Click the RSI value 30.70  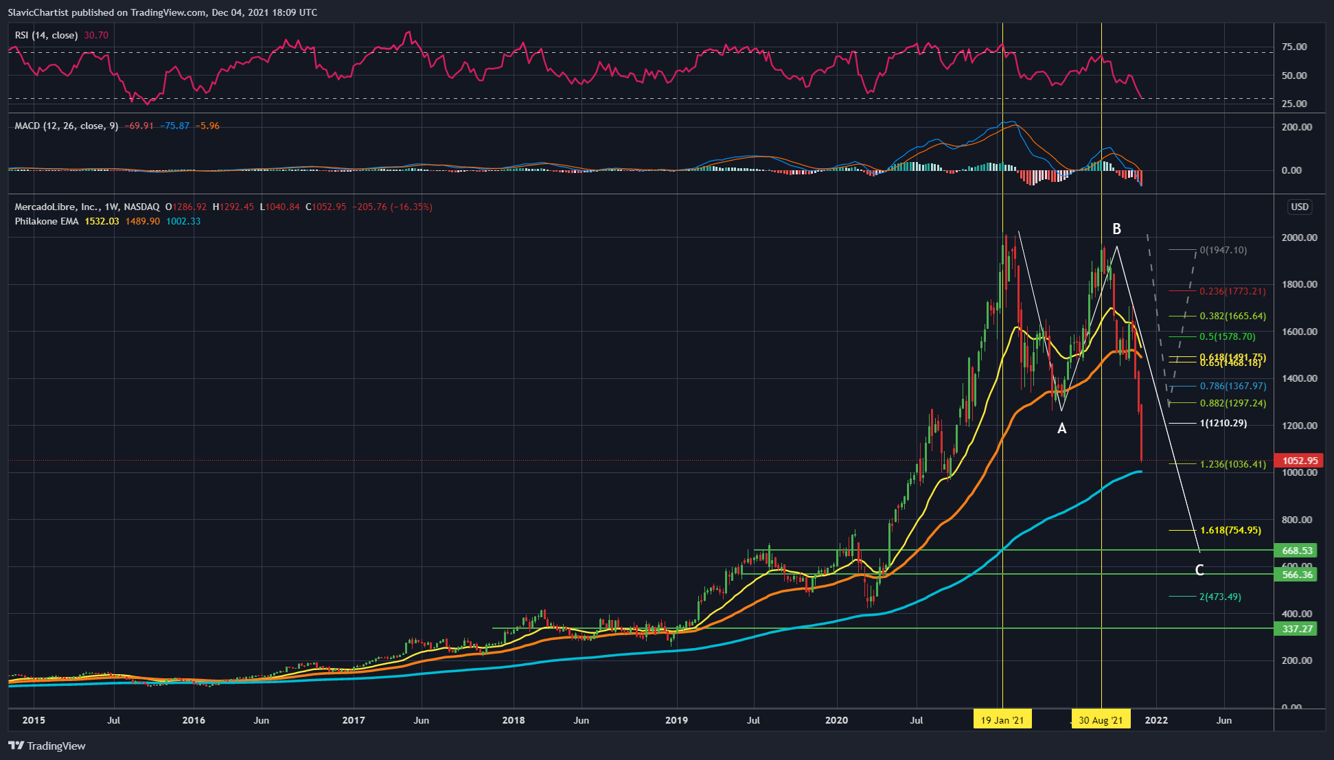tap(96, 35)
